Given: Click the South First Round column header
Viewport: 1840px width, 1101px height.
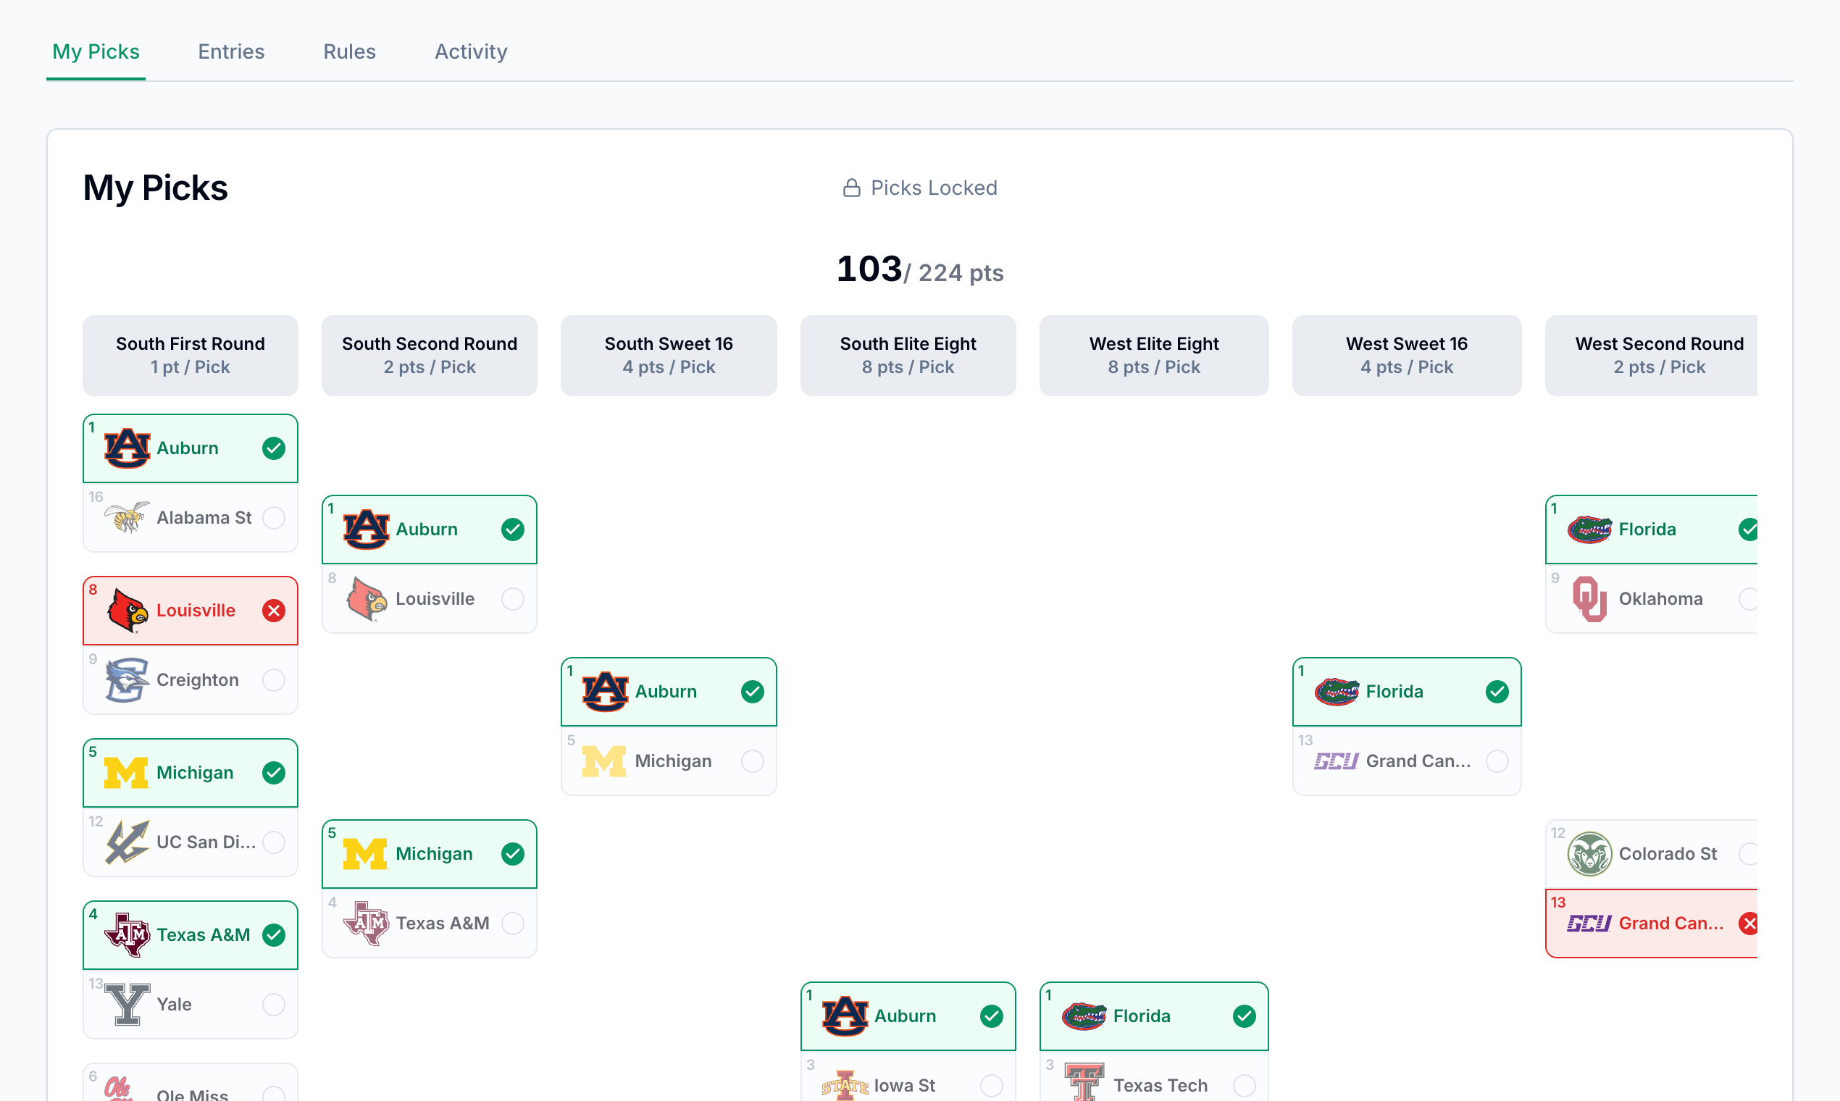Looking at the screenshot, I should [x=190, y=356].
